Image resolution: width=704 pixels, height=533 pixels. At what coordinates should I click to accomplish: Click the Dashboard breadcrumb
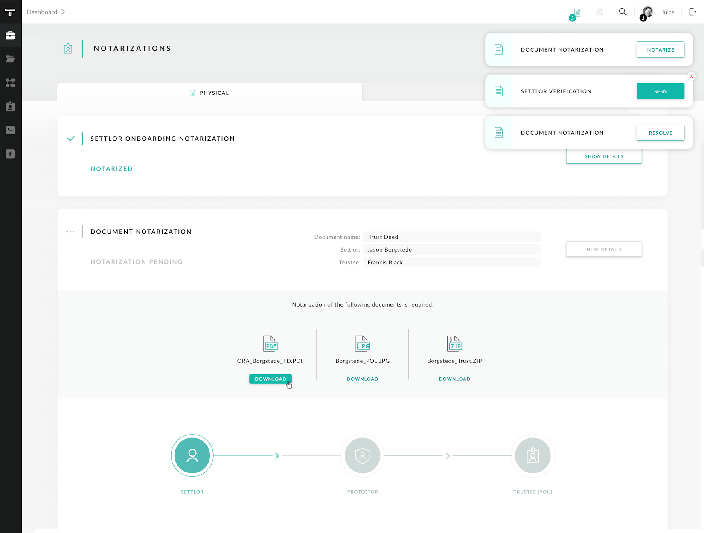(x=42, y=12)
